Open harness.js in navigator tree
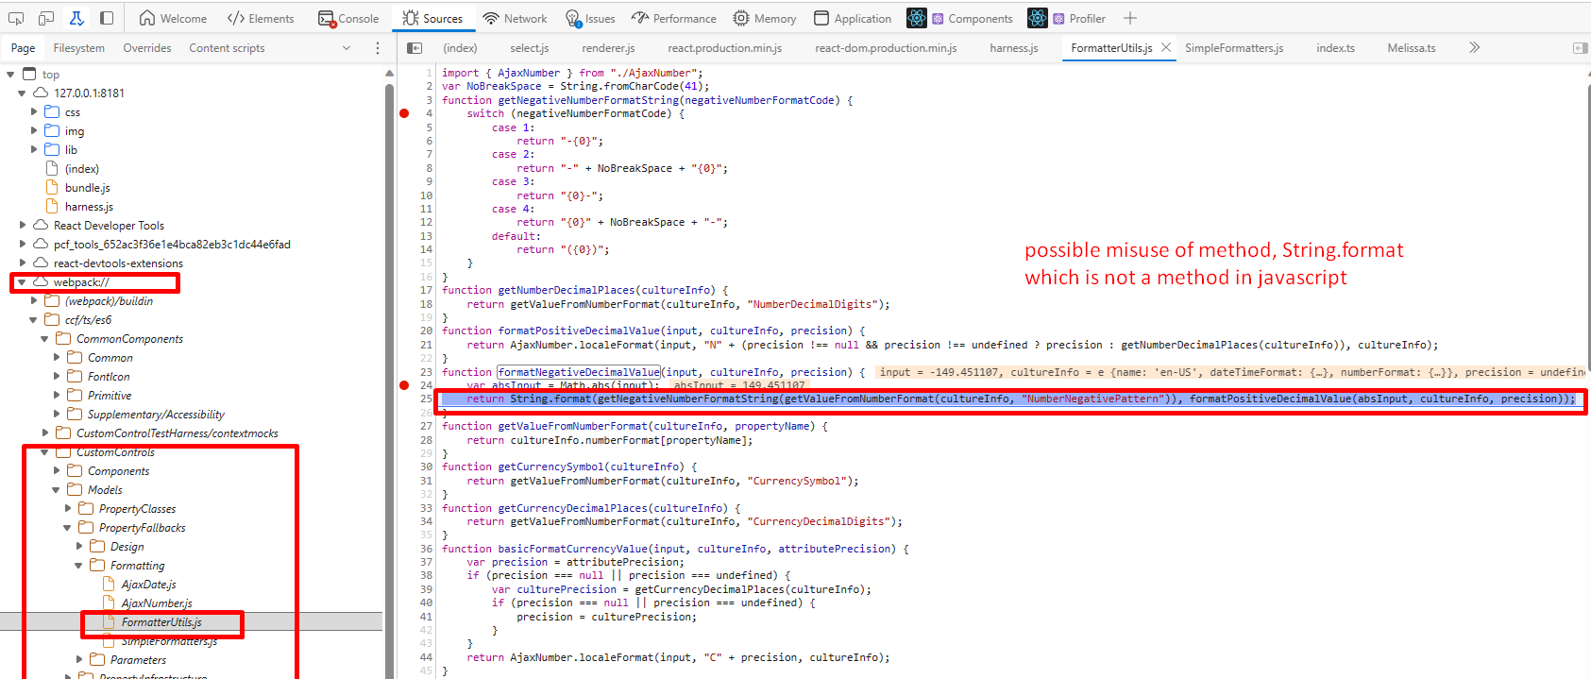This screenshot has height=679, width=1591. (89, 207)
